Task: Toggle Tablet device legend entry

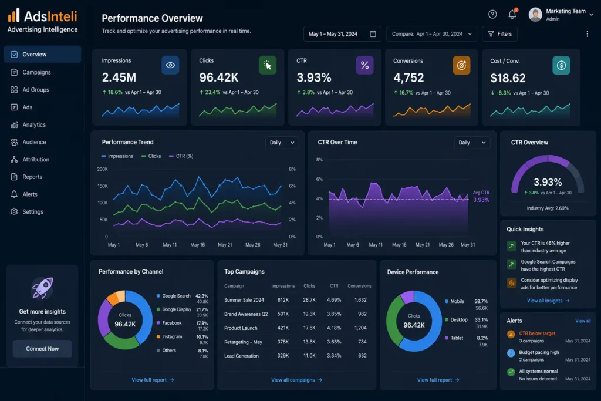Action: tap(454, 338)
